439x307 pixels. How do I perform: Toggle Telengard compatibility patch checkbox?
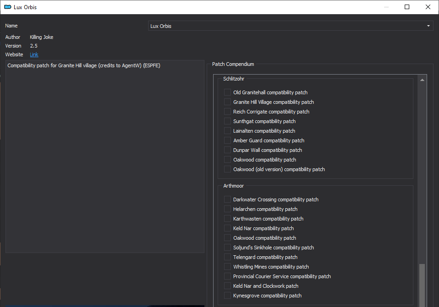[x=227, y=257]
